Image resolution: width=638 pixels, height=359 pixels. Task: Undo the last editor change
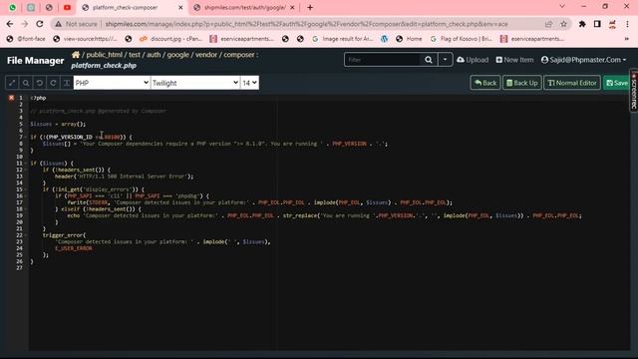pos(40,83)
